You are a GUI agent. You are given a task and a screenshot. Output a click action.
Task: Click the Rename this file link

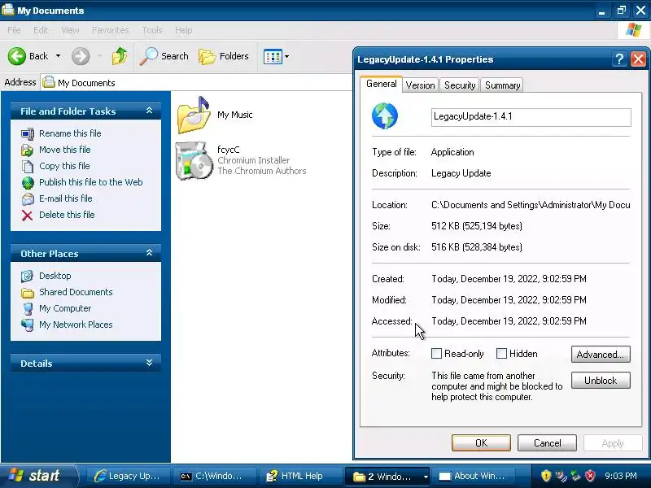(70, 133)
